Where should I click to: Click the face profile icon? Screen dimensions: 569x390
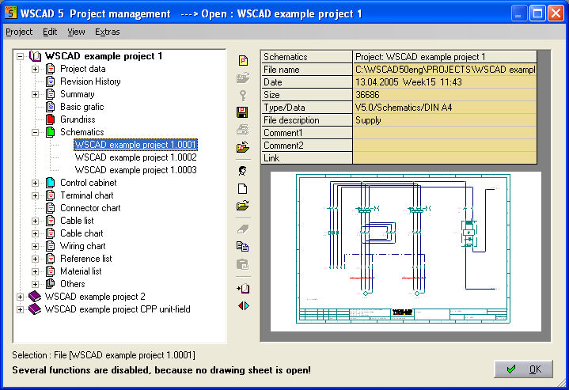[243, 171]
